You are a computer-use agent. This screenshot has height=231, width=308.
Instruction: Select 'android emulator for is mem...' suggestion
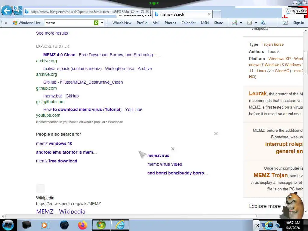pyautogui.click(x=66, y=152)
